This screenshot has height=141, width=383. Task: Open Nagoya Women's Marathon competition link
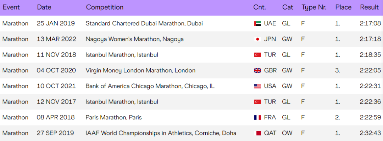tap(135, 39)
